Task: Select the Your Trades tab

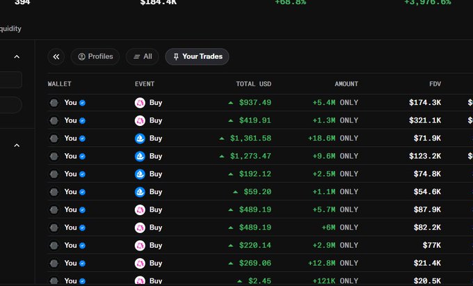Action: click(x=198, y=57)
